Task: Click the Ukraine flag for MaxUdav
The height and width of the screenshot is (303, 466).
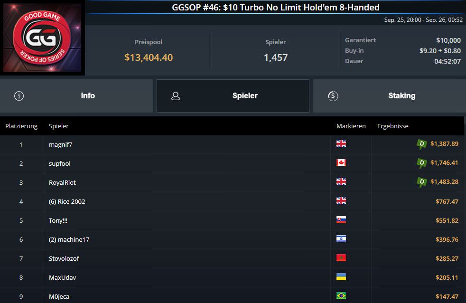Action: point(341,277)
